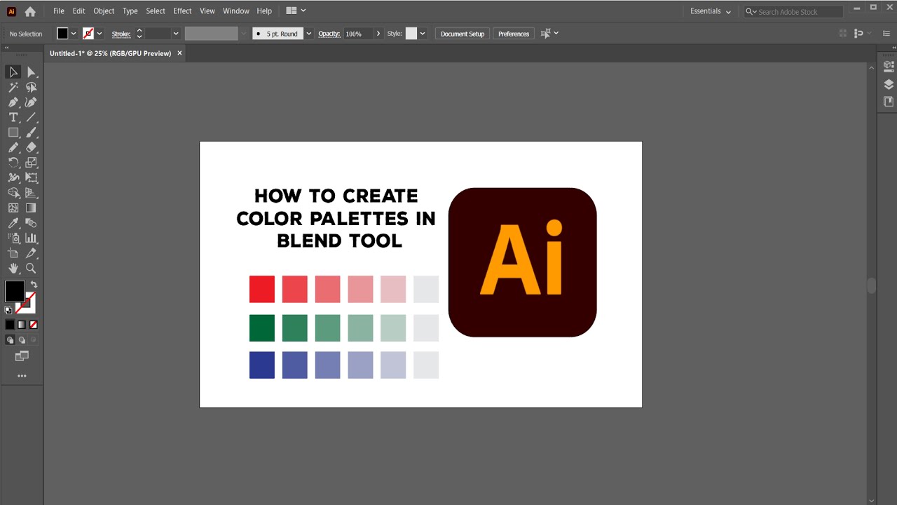Image resolution: width=897 pixels, height=505 pixels.
Task: Open the Essentials workspace switcher
Action: click(711, 11)
